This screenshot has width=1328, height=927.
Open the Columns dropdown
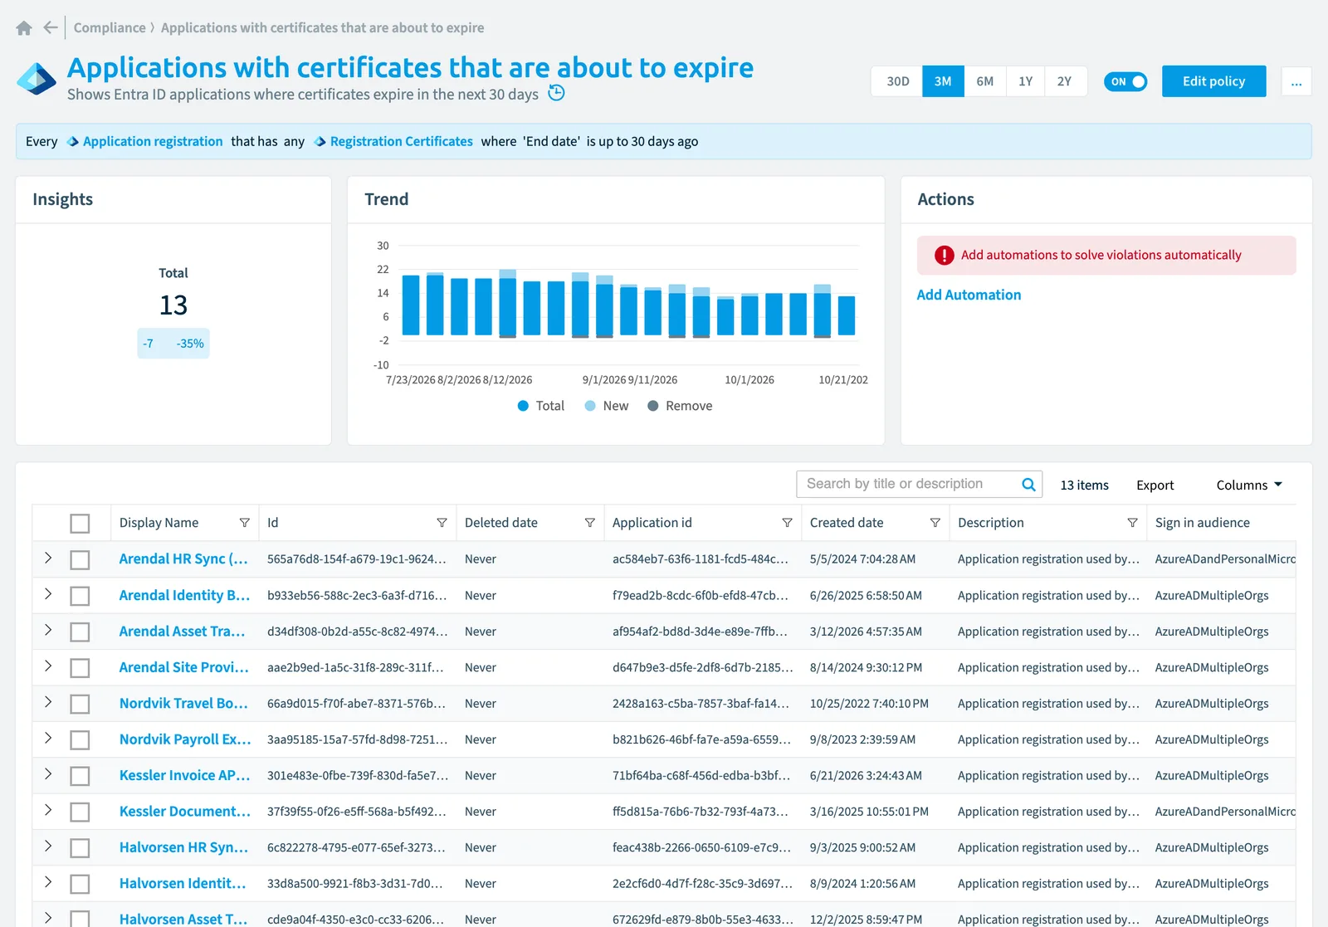1249,485
